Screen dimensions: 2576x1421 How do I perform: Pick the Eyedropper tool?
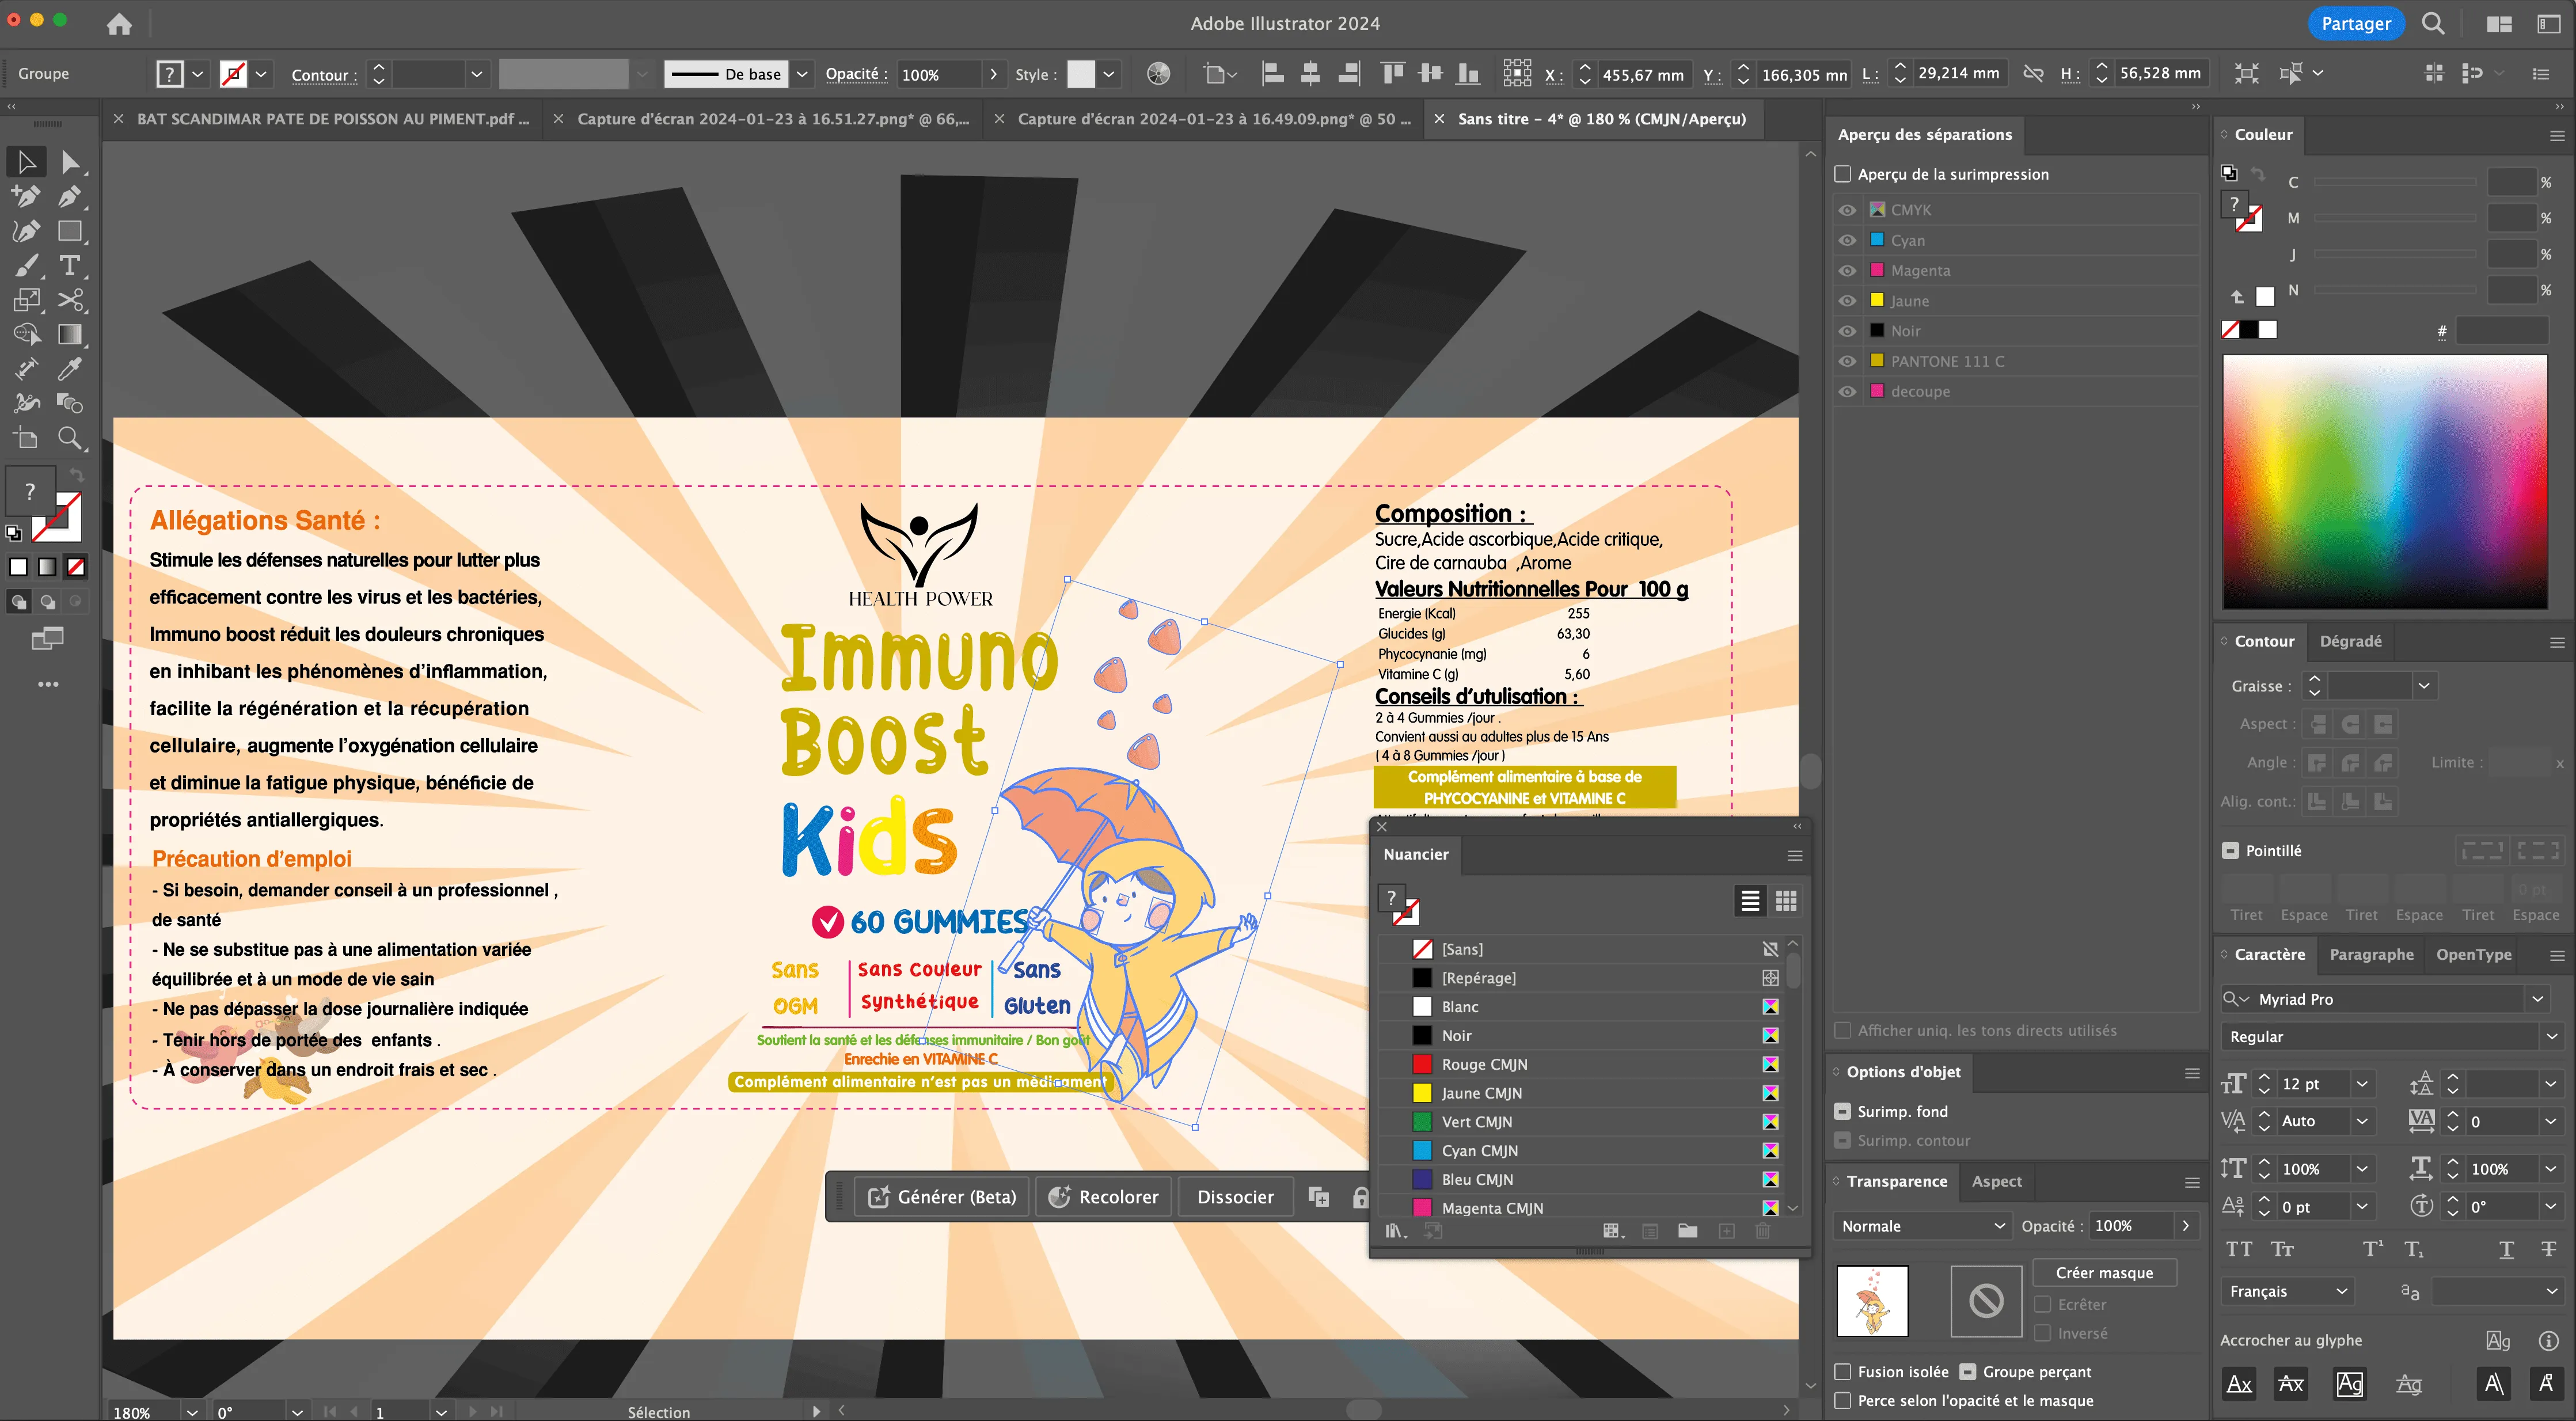pos(69,369)
